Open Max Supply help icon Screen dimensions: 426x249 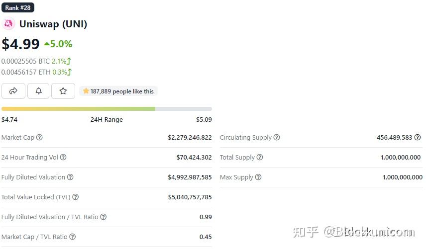tap(258, 177)
